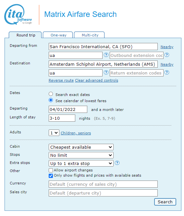This screenshot has height=216, width=184.
Task: Open help icon next to destination routing codes
Action: [106, 72]
